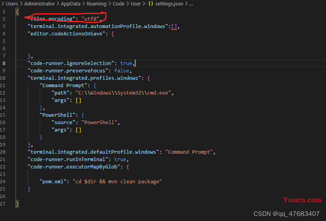Click "code-runner.executorMapByGlob" key
Screen dimensions: 326x221
tap(74, 167)
